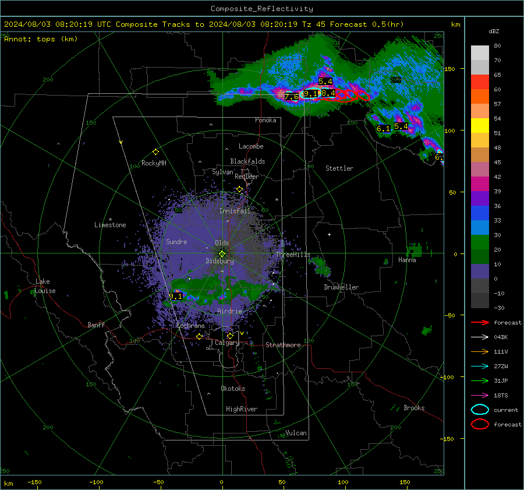Screen dimensions: 524x490
Task: Select the white 04DK arrow in the legend
Action: (480, 337)
